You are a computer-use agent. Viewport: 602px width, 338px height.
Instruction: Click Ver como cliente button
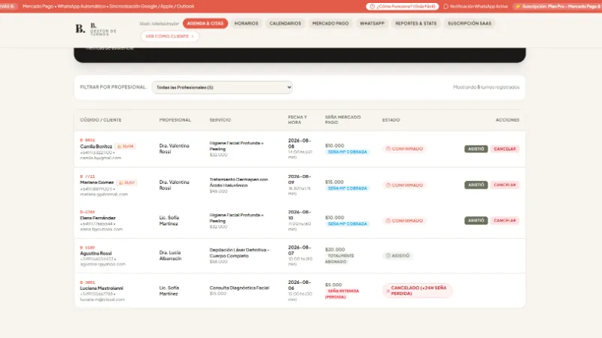[170, 36]
